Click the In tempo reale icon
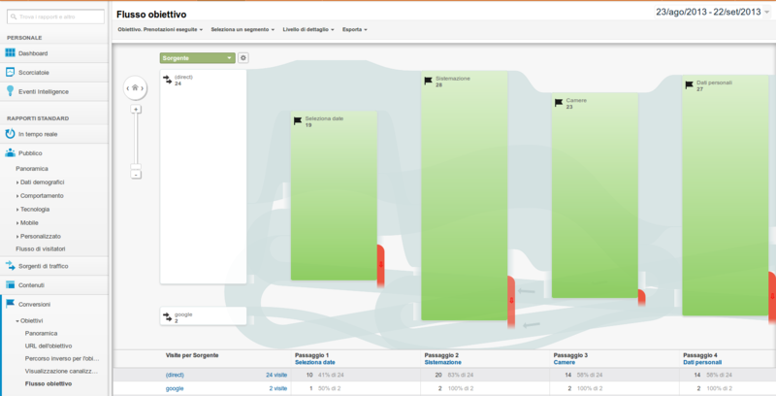The height and width of the screenshot is (396, 776). coord(11,133)
